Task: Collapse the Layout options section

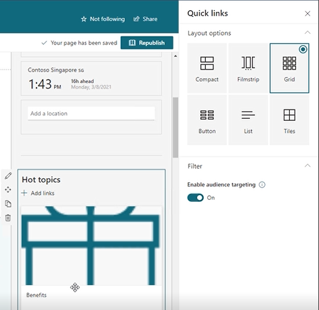Action: 307,33
